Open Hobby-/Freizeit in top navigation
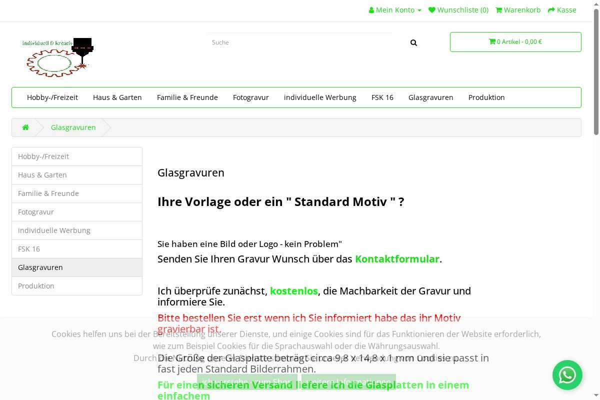This screenshot has width=600, height=400. point(52,97)
